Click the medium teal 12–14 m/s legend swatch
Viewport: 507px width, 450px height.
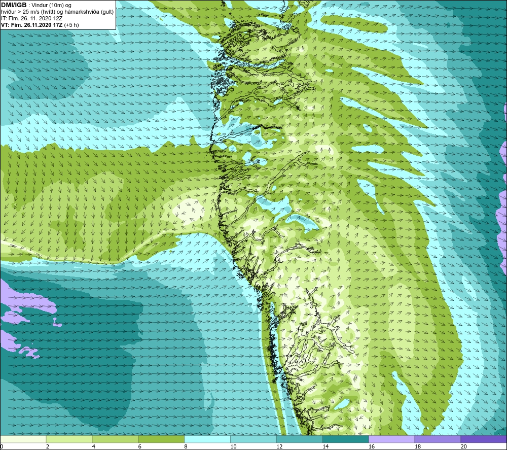[300, 439]
